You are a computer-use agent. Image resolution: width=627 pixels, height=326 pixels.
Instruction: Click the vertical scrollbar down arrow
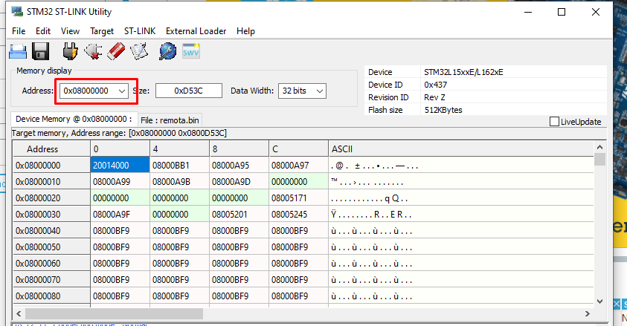click(x=599, y=301)
